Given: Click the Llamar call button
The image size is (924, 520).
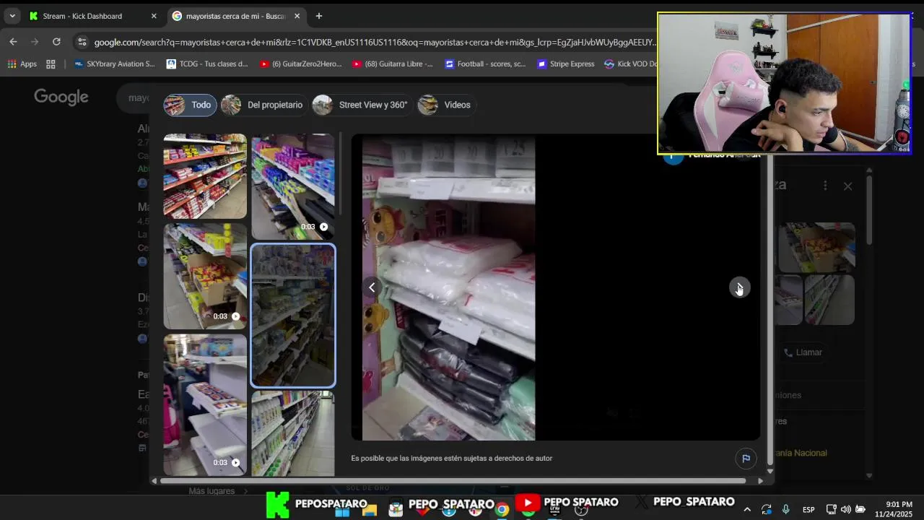Looking at the screenshot, I should [x=803, y=352].
